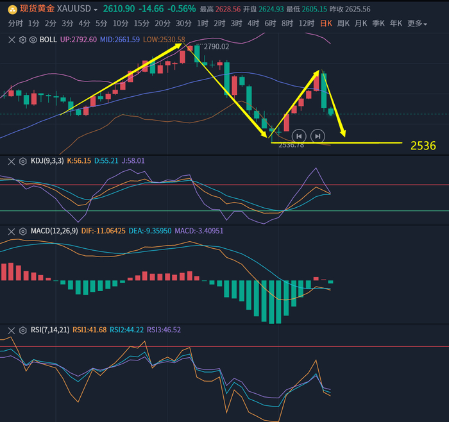Screen dimensions: 449x422
Task: Select the 3时 timeframe
Action: coord(236,24)
